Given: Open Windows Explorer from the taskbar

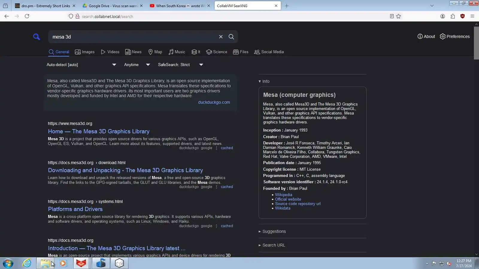Looking at the screenshot, I should click(x=45, y=263).
